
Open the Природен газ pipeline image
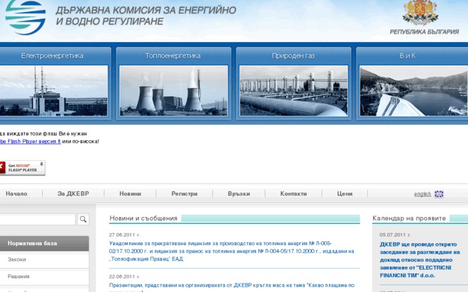[x=294, y=91]
